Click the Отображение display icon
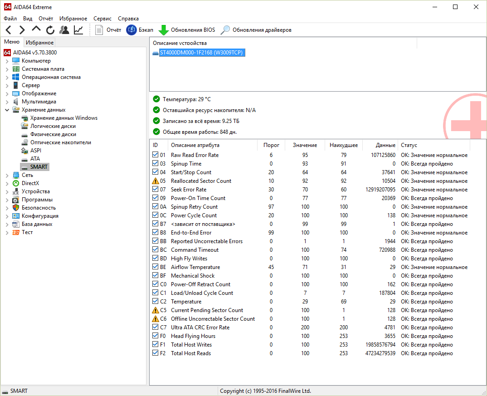The height and width of the screenshot is (396, 487). click(16, 93)
